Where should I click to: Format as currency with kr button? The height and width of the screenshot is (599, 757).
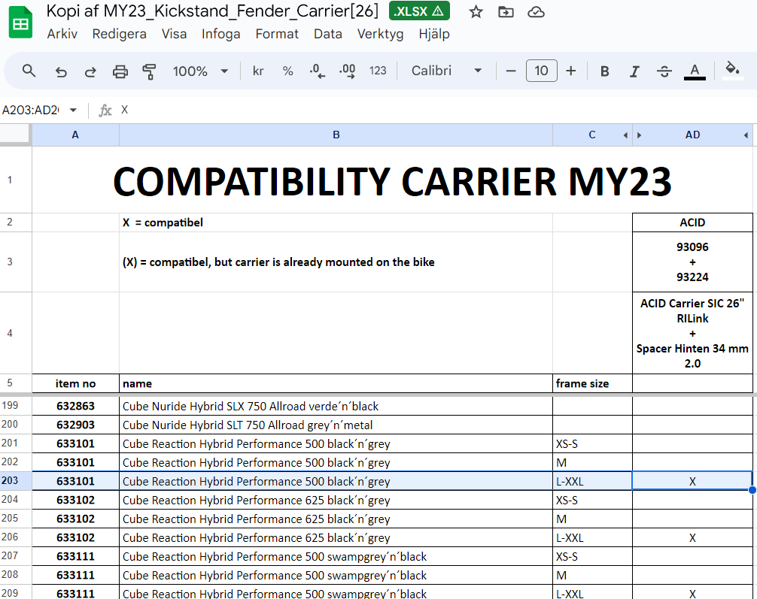click(x=258, y=71)
